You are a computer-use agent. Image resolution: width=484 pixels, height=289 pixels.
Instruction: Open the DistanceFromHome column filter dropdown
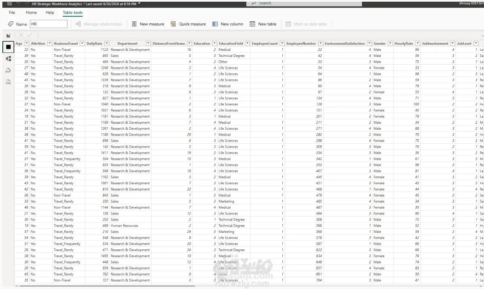(x=189, y=43)
